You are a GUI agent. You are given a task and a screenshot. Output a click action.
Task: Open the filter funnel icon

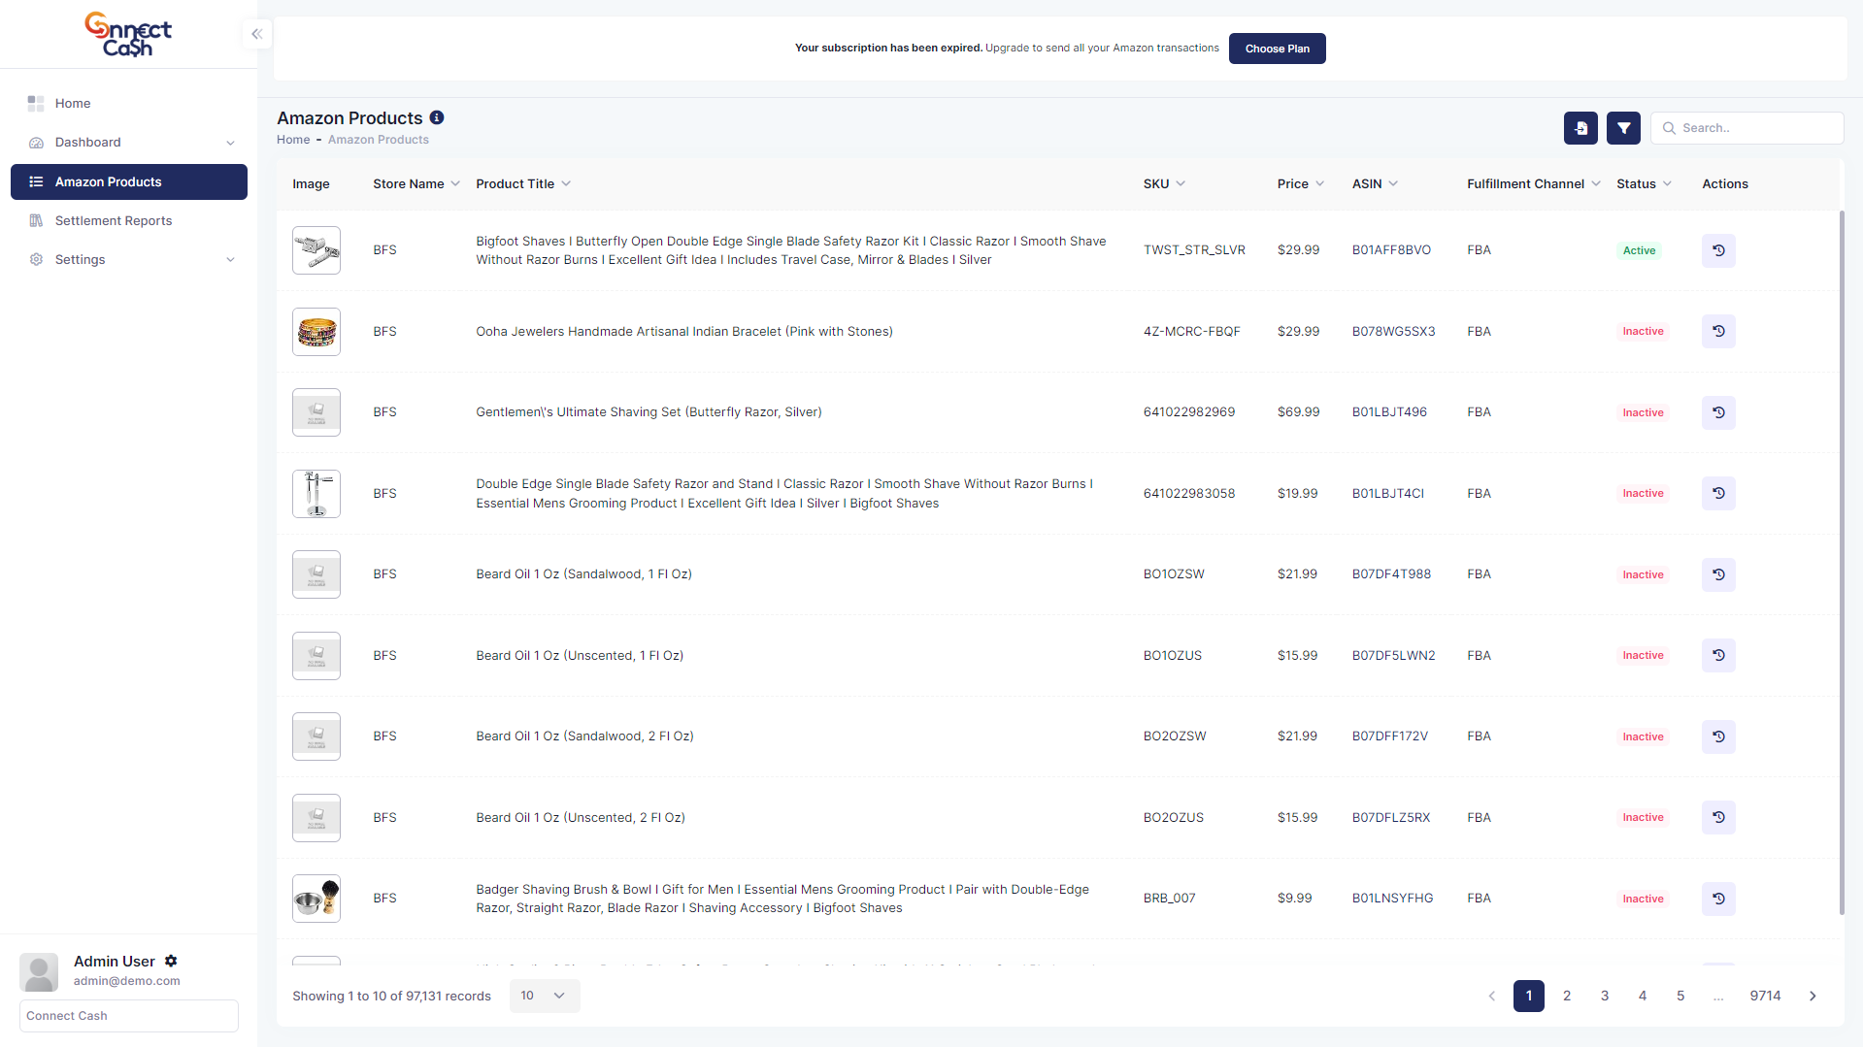coord(1623,128)
